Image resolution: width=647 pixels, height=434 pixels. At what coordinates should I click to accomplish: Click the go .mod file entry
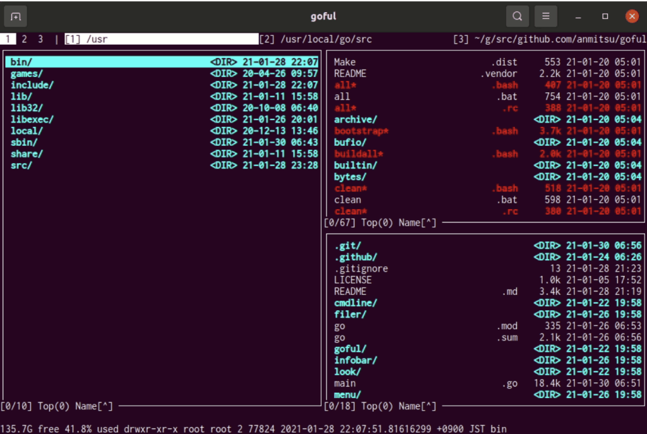coord(487,327)
